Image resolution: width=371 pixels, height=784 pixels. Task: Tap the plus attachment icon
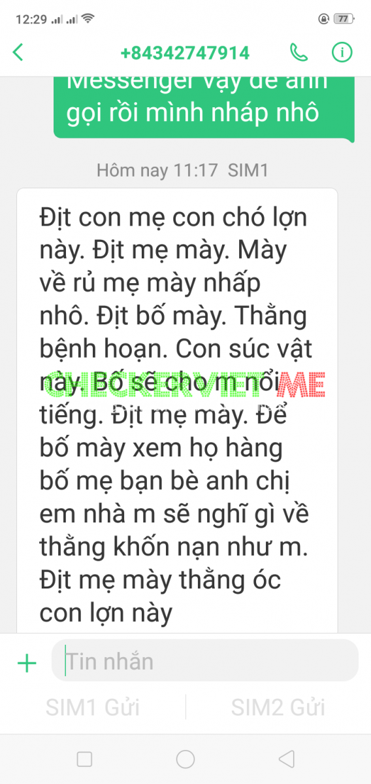27,664
